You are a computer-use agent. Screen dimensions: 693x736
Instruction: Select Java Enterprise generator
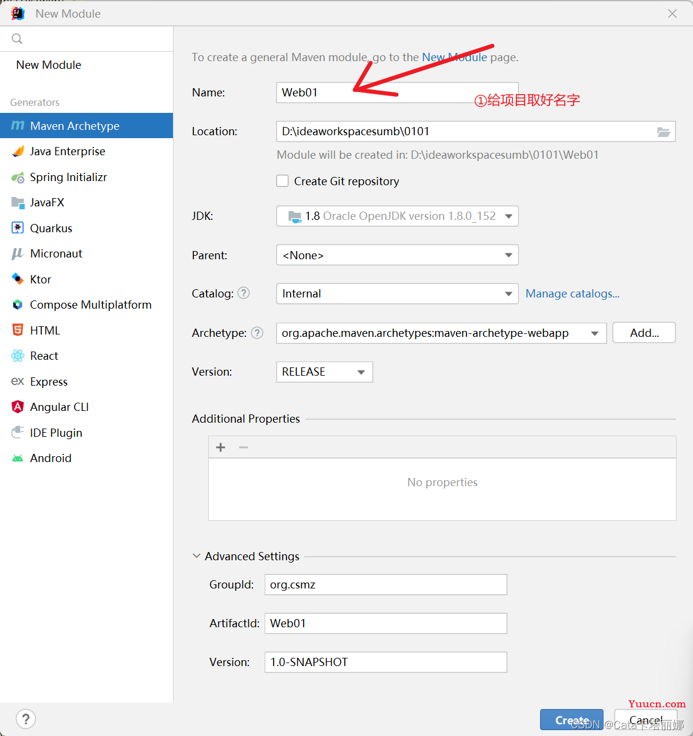tap(86, 151)
